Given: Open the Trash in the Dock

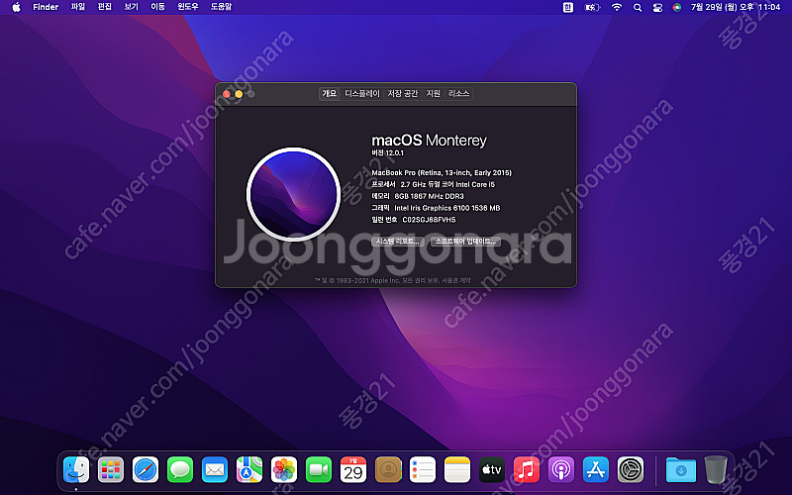Looking at the screenshot, I should pyautogui.click(x=716, y=469).
